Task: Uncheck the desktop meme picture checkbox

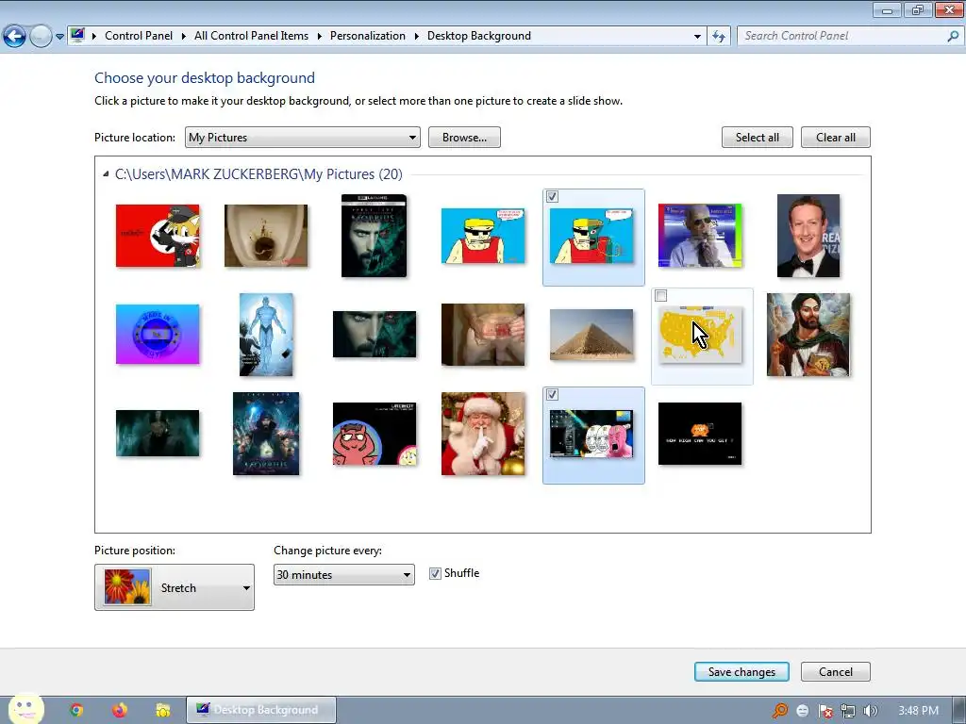Action: point(552,395)
